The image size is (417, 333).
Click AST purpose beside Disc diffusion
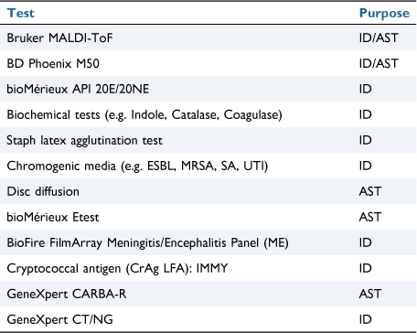point(370,191)
